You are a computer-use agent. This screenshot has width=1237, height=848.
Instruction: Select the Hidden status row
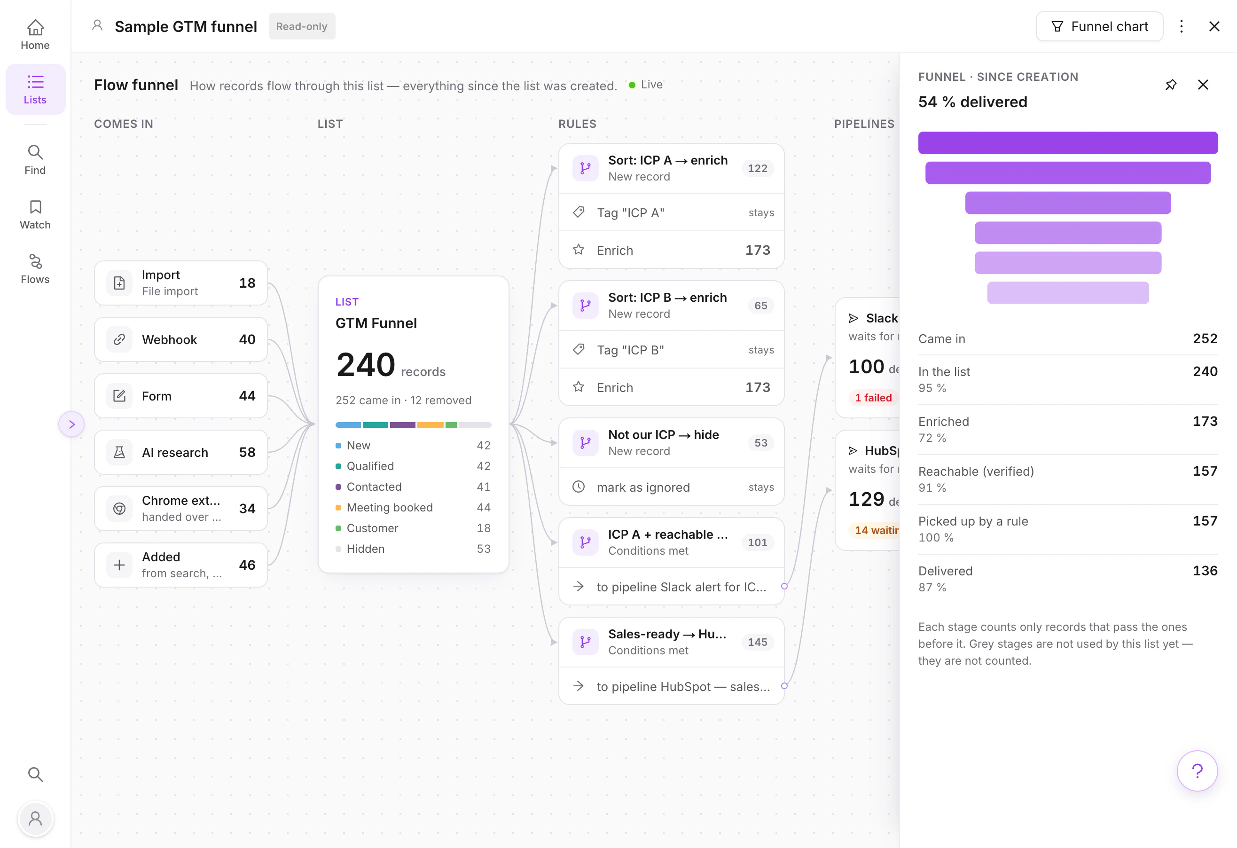tap(414, 549)
